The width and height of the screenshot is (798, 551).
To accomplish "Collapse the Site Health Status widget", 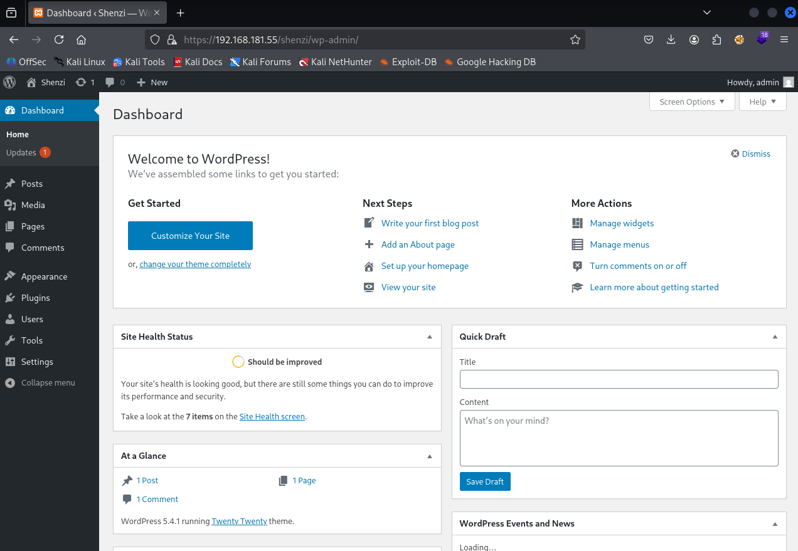I will click(x=430, y=337).
